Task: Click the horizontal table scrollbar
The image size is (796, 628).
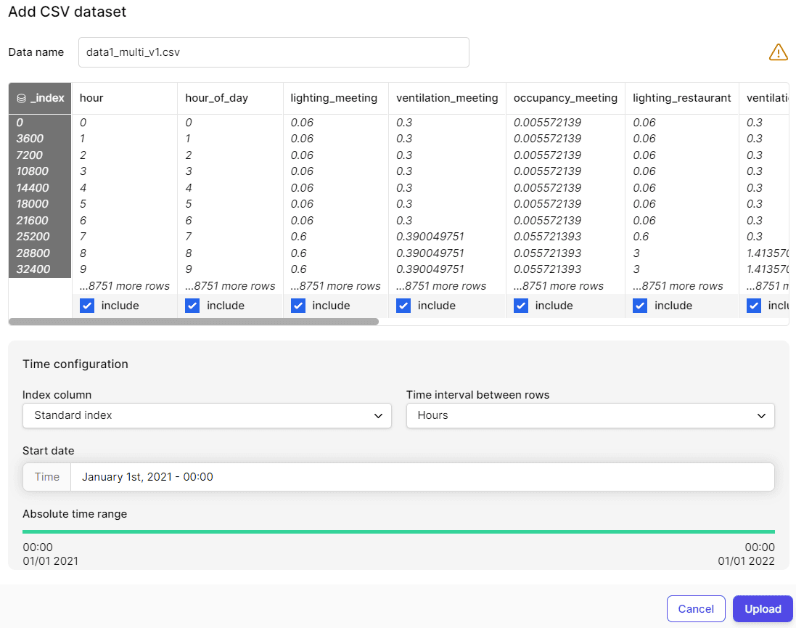Action: tap(194, 321)
